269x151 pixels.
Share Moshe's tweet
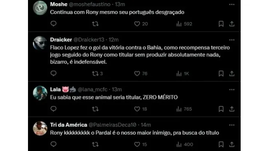[x=232, y=24]
